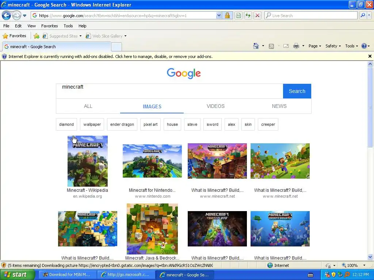The height and width of the screenshot is (280, 374).
Task: Click the Add to Favorites Bar icon
Action: coord(37,36)
